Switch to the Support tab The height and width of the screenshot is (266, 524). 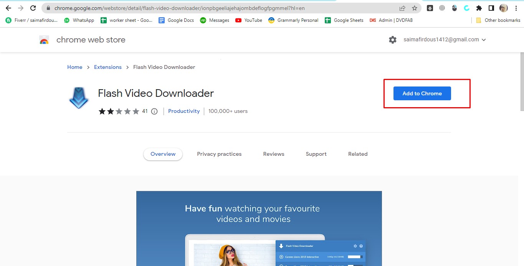tap(316, 154)
